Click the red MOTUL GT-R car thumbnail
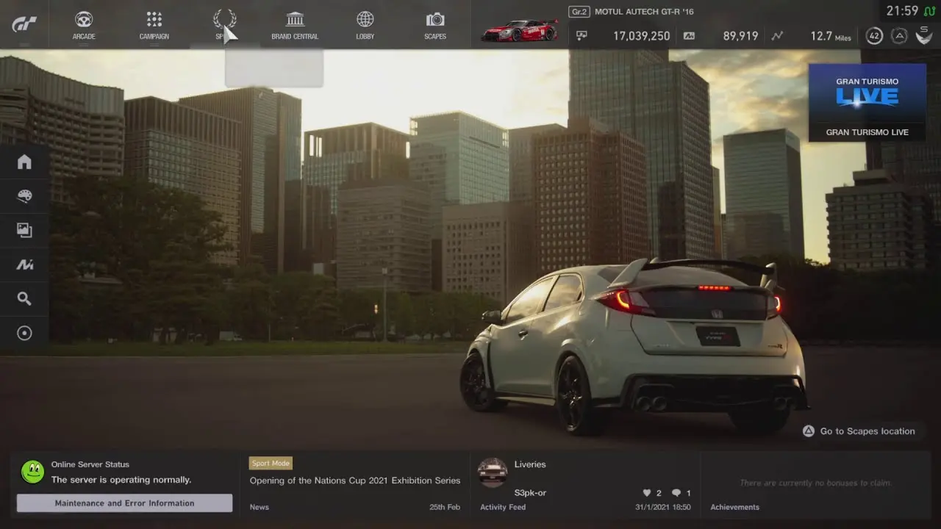This screenshot has width=941, height=529. (520, 30)
